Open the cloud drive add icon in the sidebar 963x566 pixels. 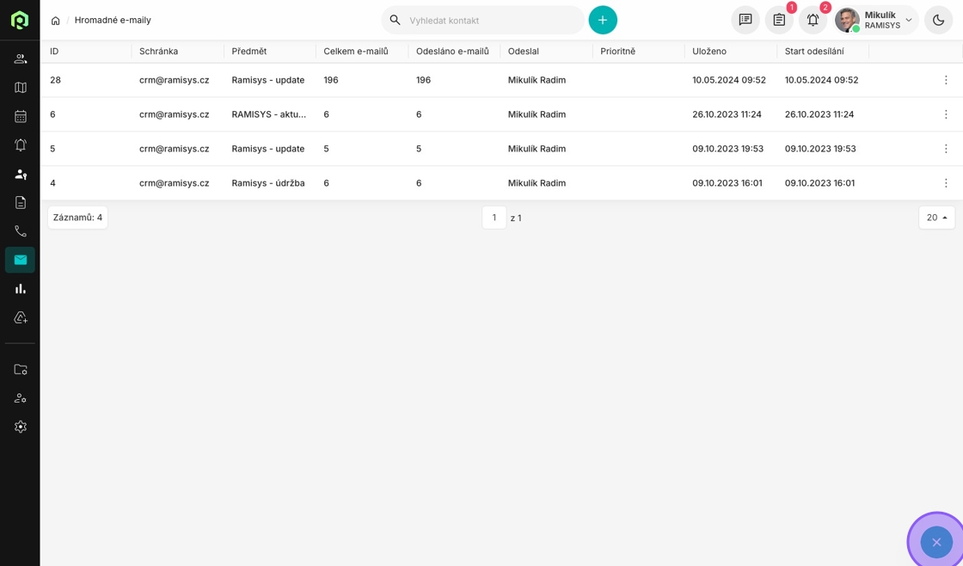[21, 317]
